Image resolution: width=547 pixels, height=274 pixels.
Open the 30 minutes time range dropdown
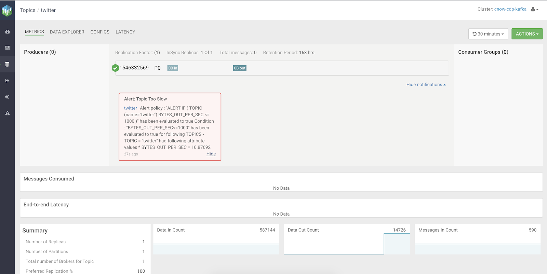488,34
